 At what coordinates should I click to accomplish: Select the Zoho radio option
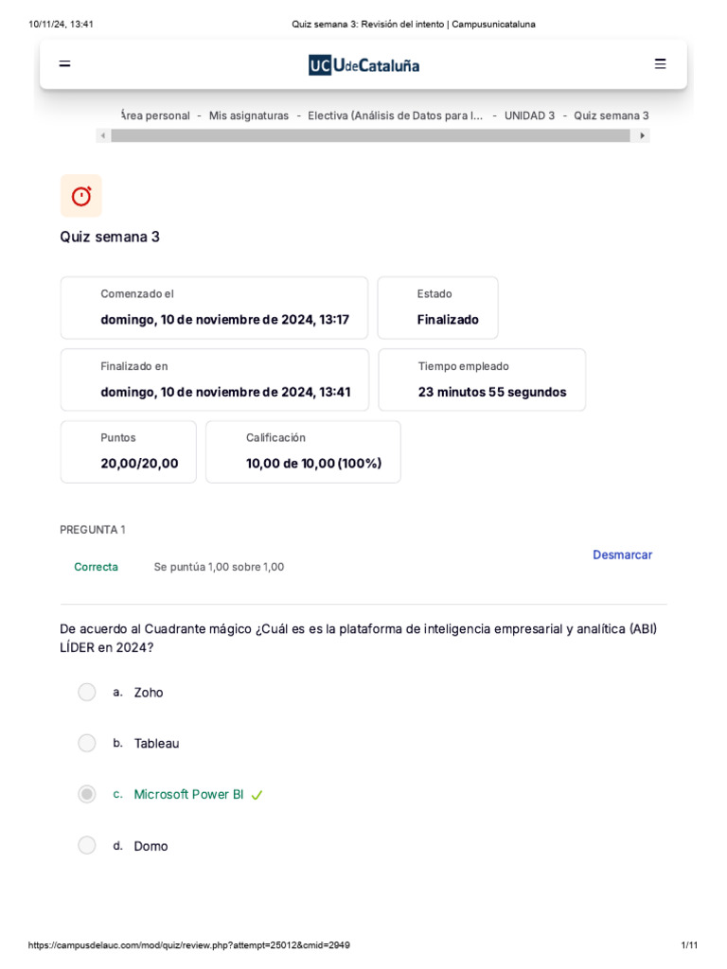click(87, 692)
